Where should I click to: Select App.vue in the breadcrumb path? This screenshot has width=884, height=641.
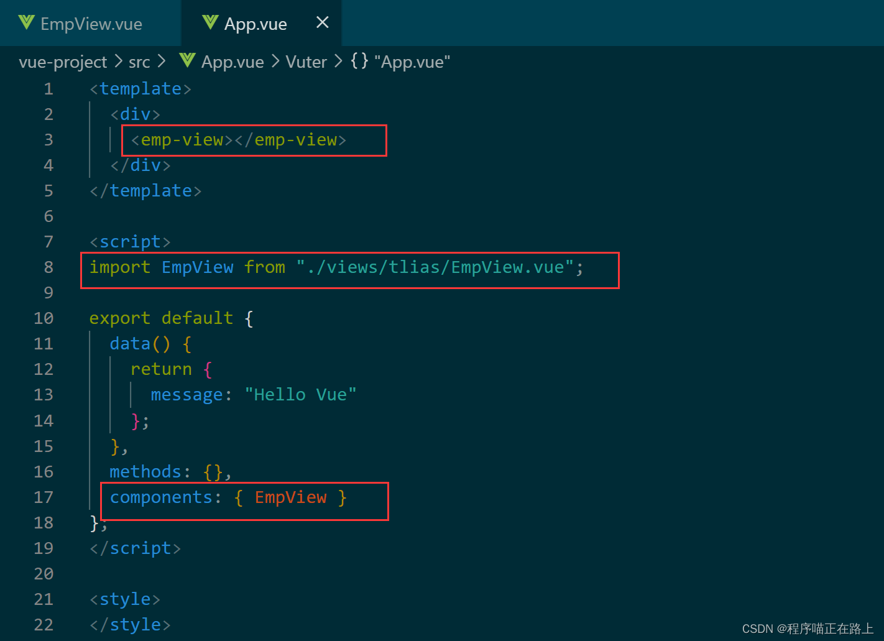(x=233, y=62)
